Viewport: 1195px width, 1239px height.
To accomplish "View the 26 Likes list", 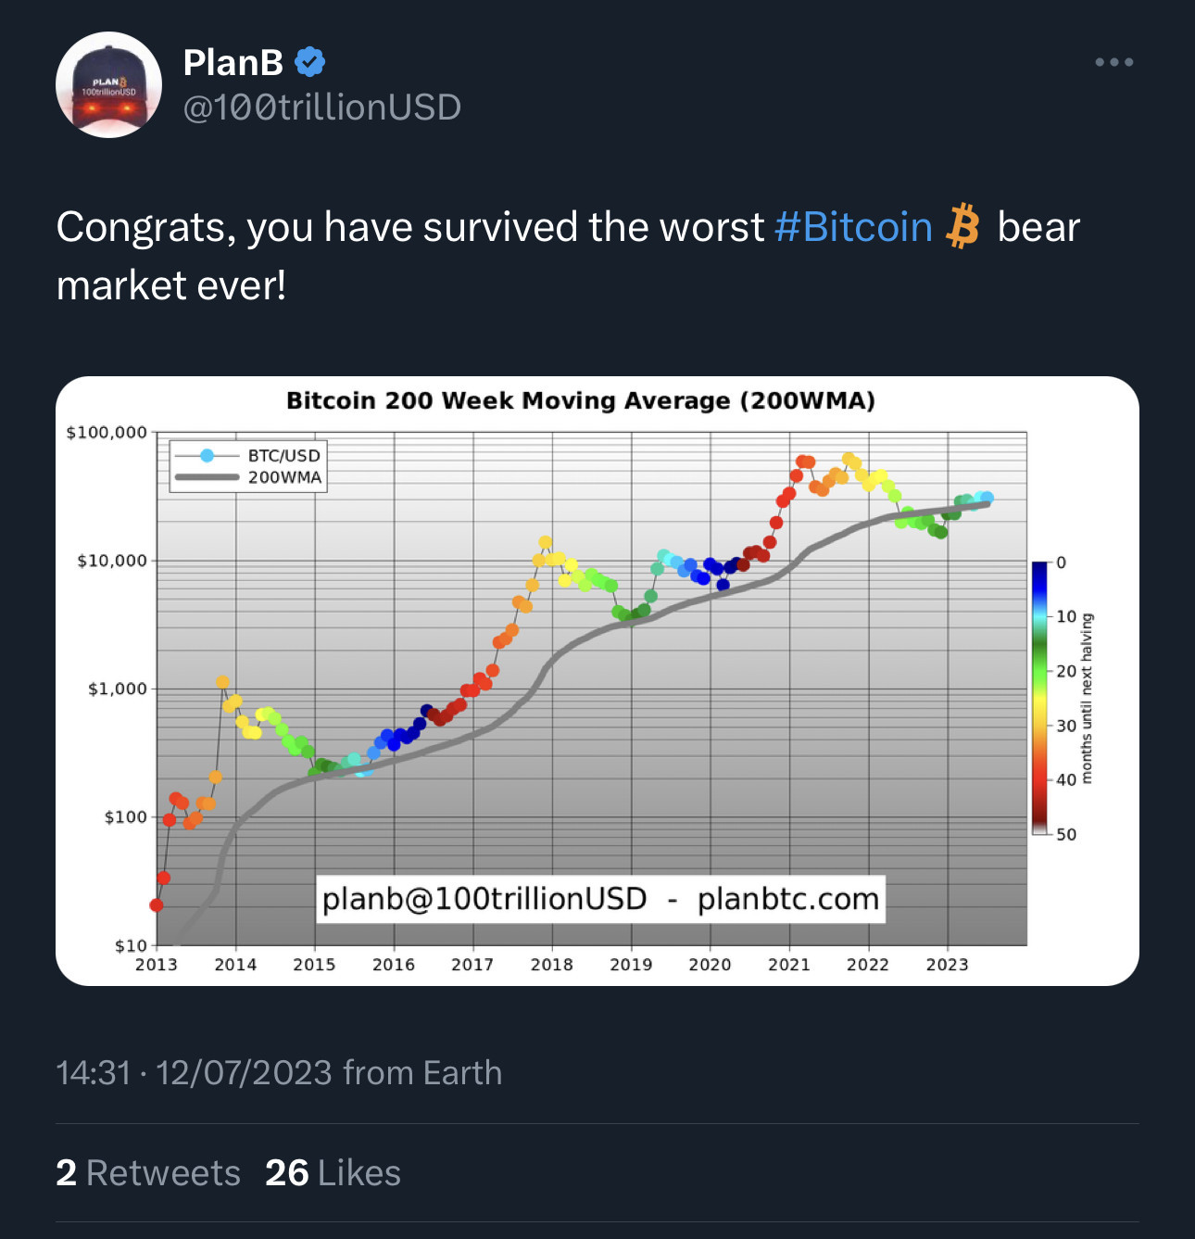I will coord(333,1173).
